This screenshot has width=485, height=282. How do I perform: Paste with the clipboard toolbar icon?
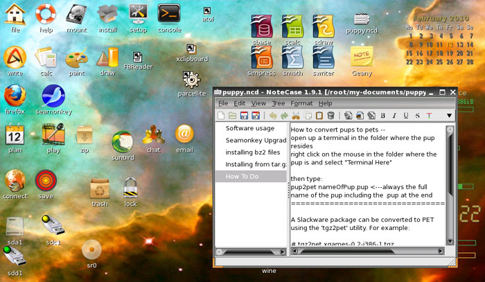point(319,116)
